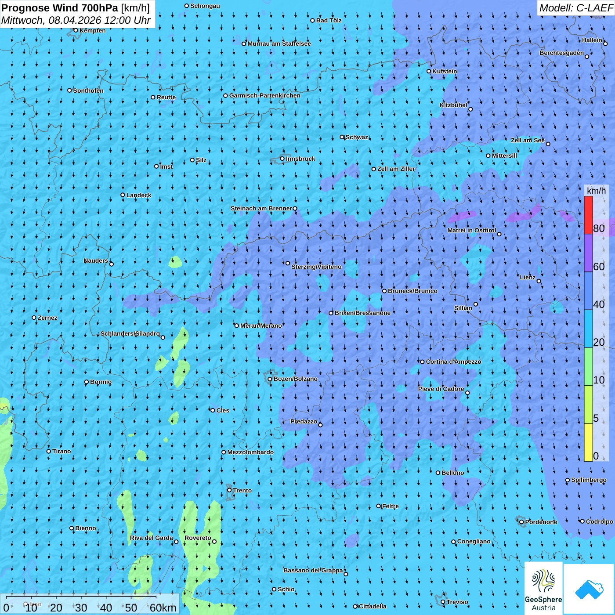The width and height of the screenshot is (615, 615).
Task: Click the 'km/h' legend unit label
Action: click(x=596, y=191)
